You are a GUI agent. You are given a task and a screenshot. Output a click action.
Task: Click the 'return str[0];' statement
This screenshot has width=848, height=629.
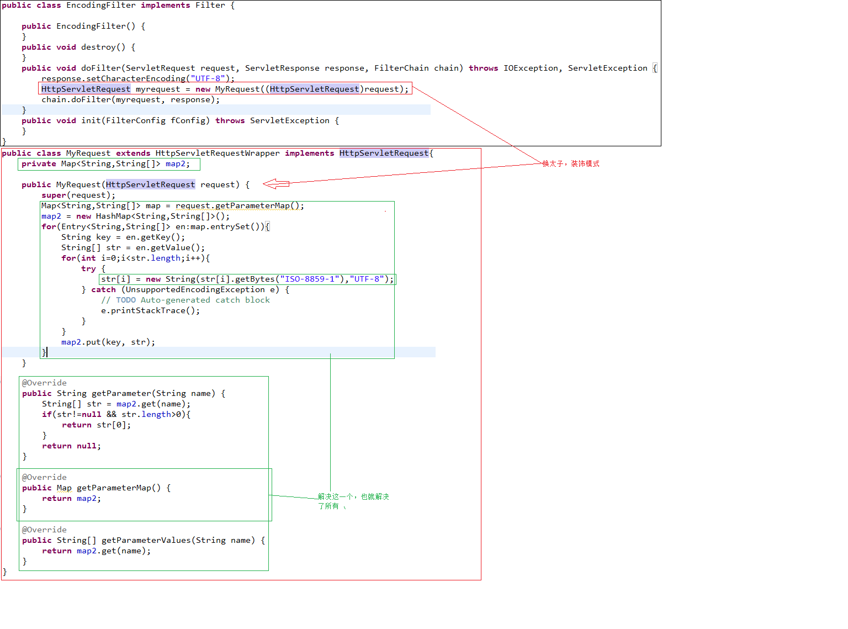coord(97,425)
